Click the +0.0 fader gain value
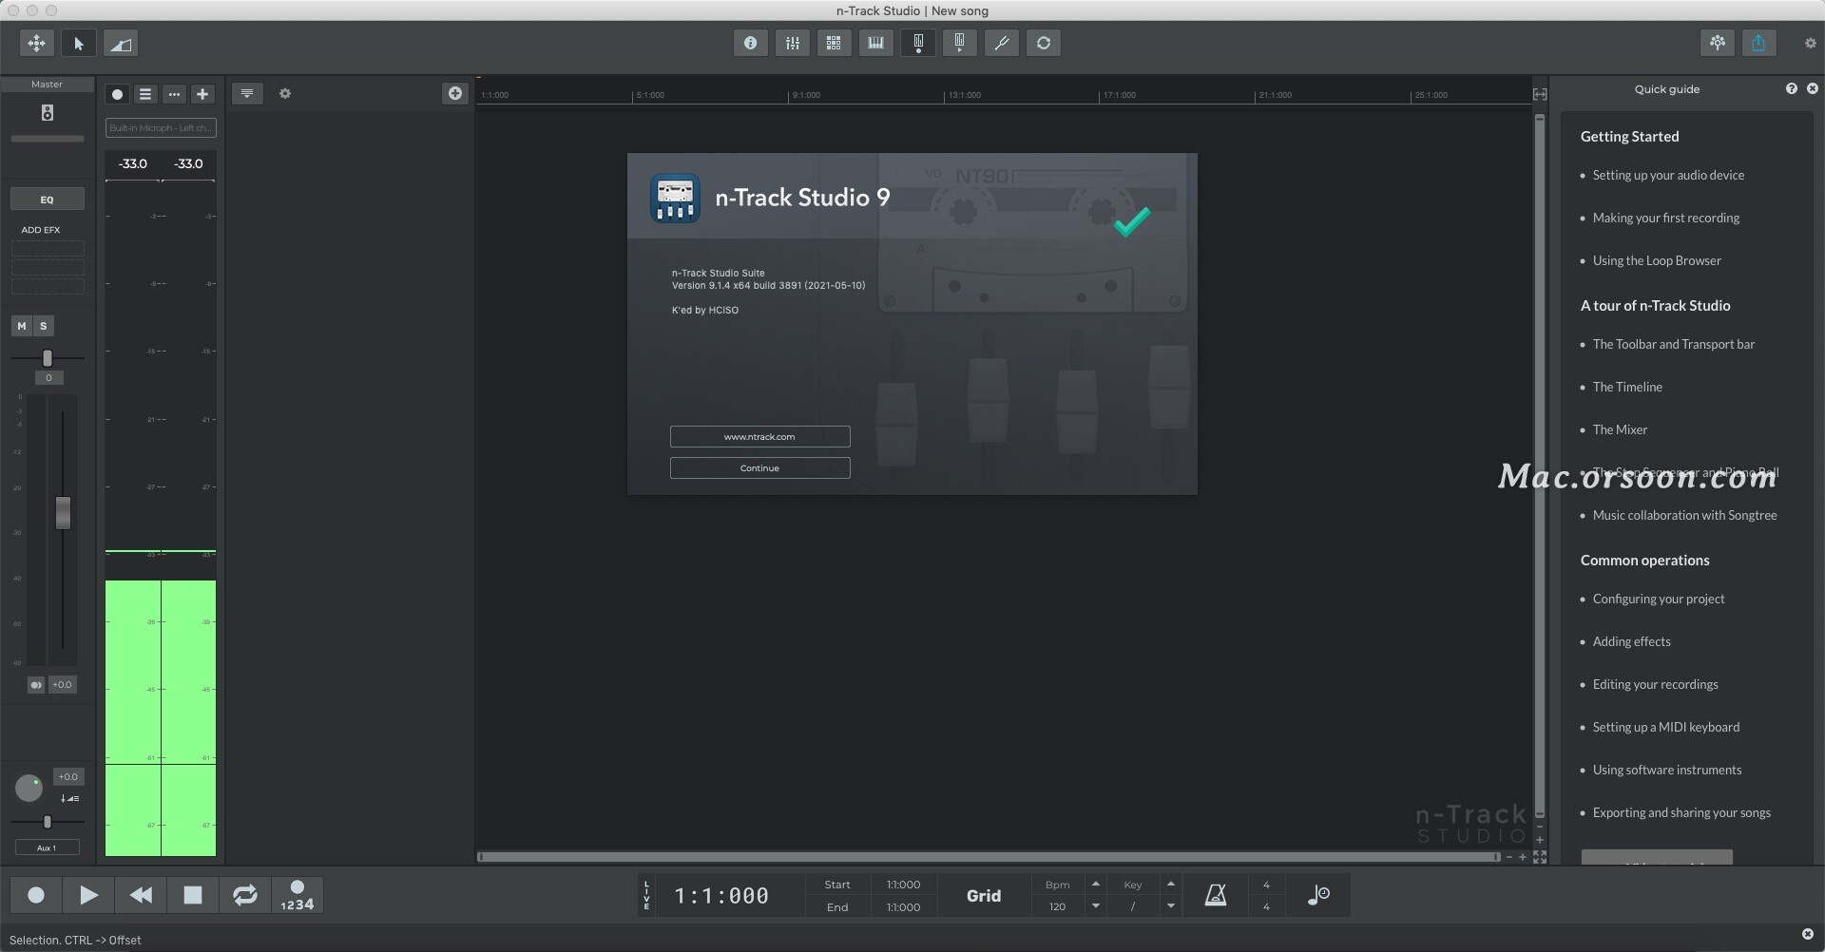 pos(62,684)
